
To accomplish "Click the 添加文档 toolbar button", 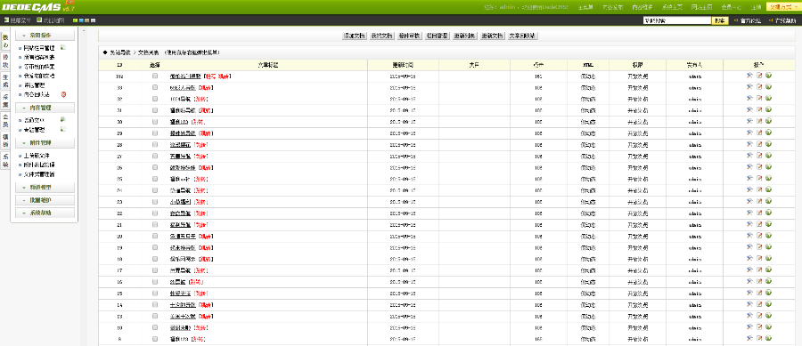I will pos(355,36).
